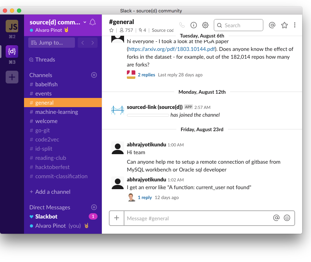Click sourced-link (source{d}) app name

pos(155,107)
